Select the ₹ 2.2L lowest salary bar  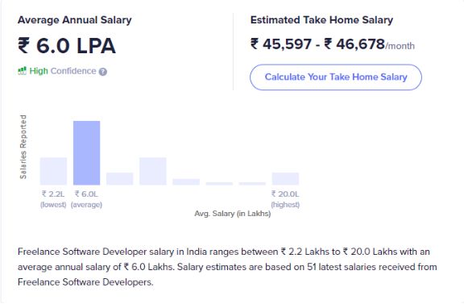pyautogui.click(x=53, y=171)
